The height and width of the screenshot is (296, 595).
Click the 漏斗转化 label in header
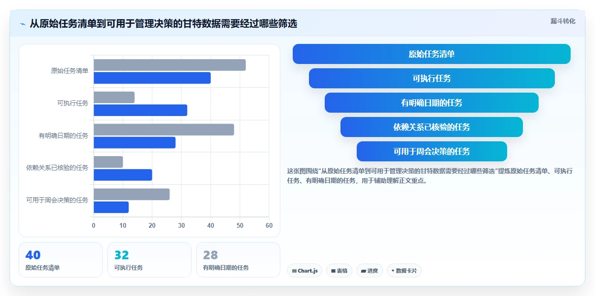(563, 21)
